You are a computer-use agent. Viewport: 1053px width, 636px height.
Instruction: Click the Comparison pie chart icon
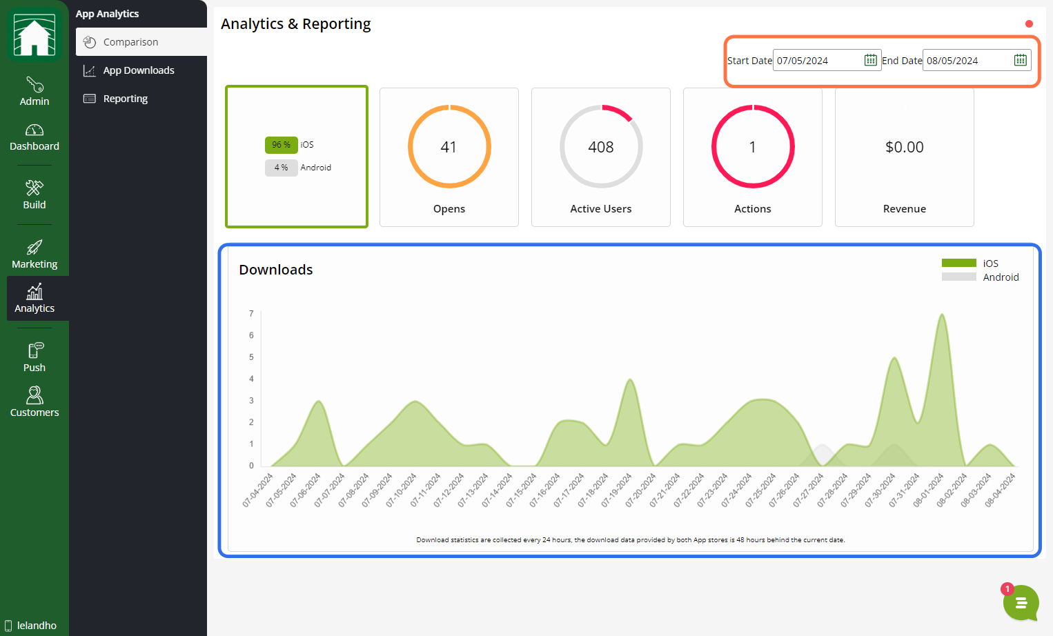click(90, 42)
